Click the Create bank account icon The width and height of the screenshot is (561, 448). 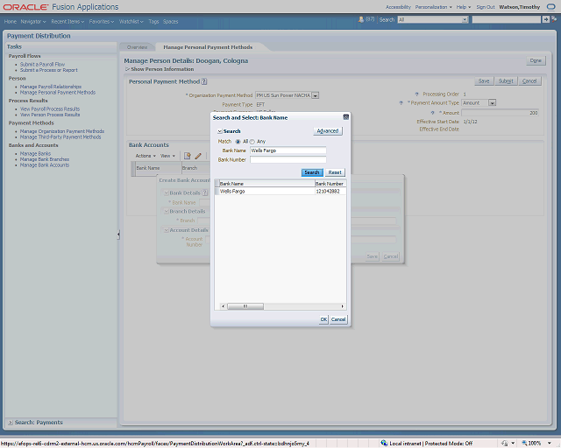tap(186, 156)
